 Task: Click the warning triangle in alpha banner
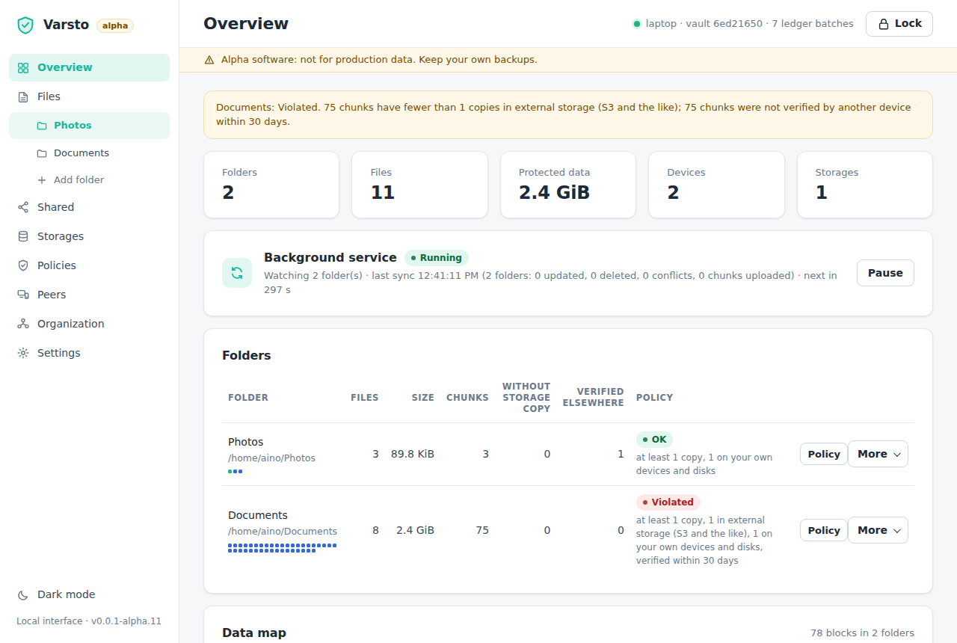[209, 60]
